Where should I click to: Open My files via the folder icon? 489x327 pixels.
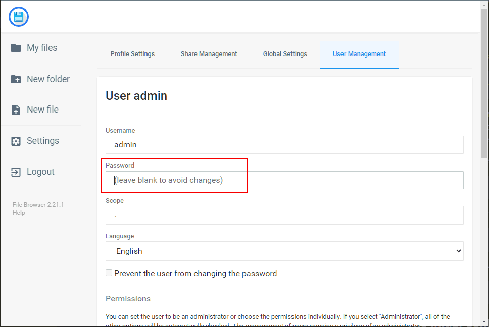coord(16,48)
